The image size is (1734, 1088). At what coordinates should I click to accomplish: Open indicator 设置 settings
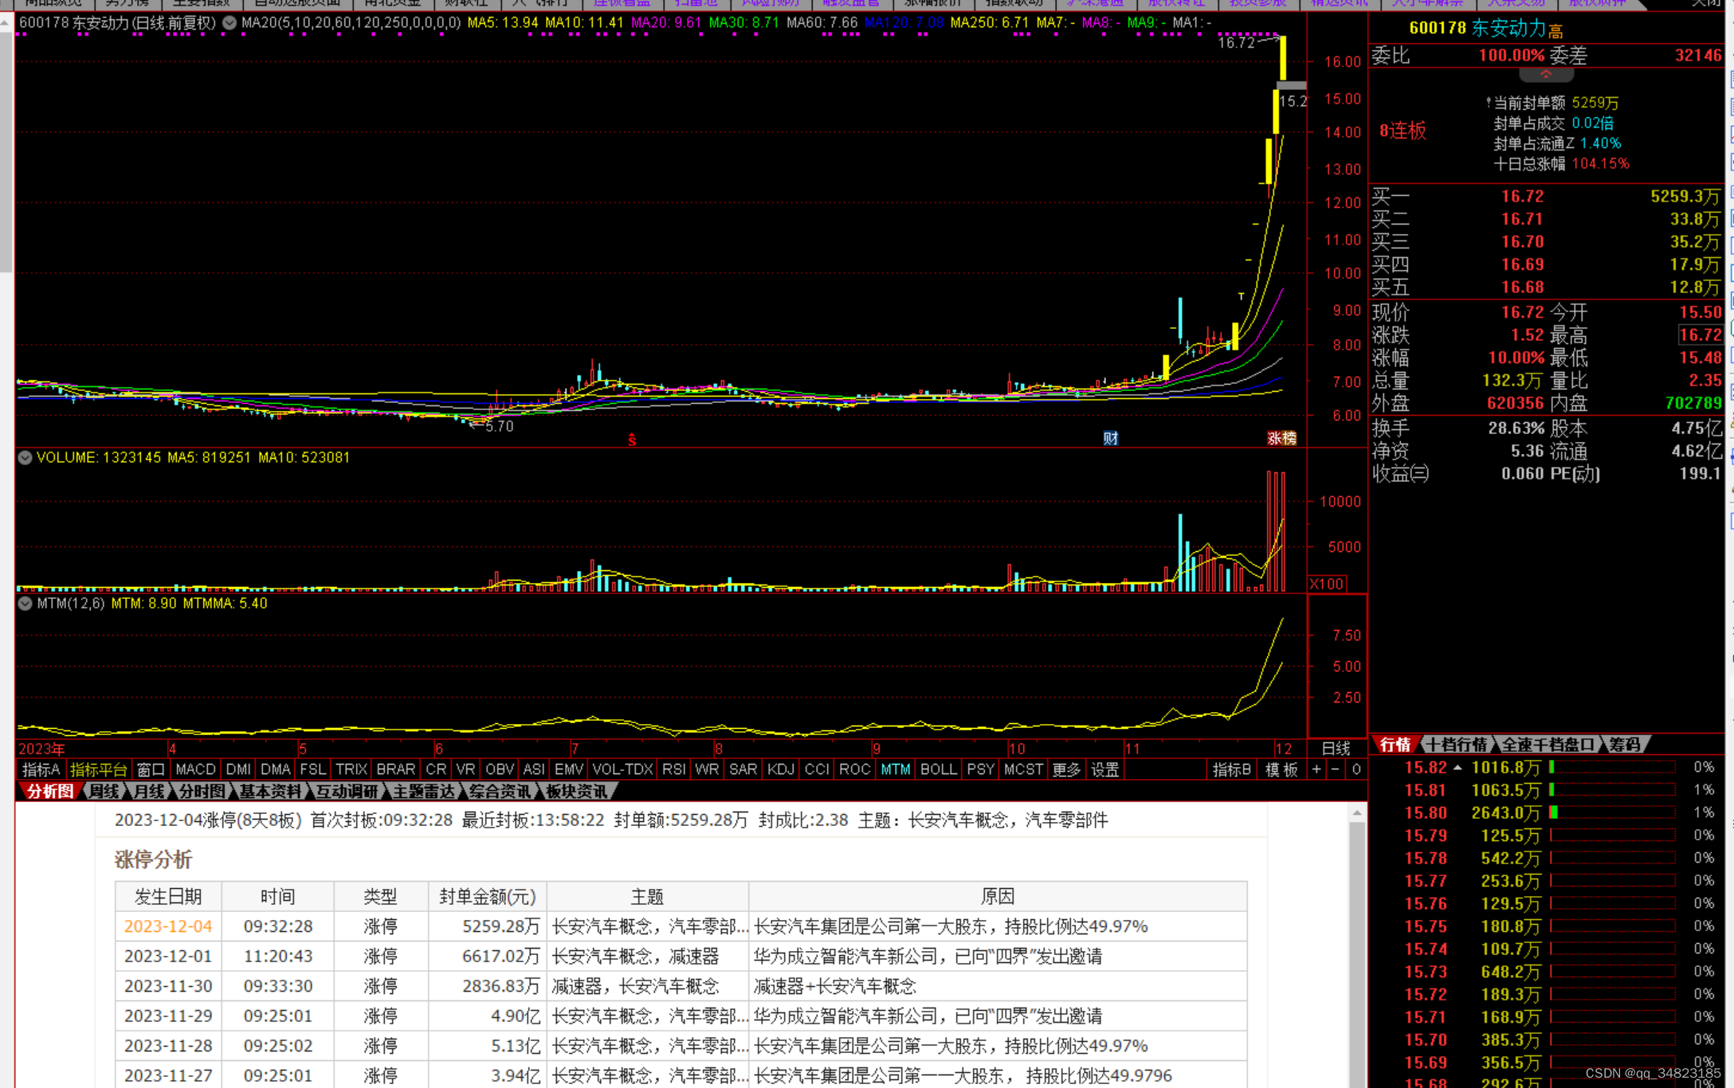tap(1104, 769)
